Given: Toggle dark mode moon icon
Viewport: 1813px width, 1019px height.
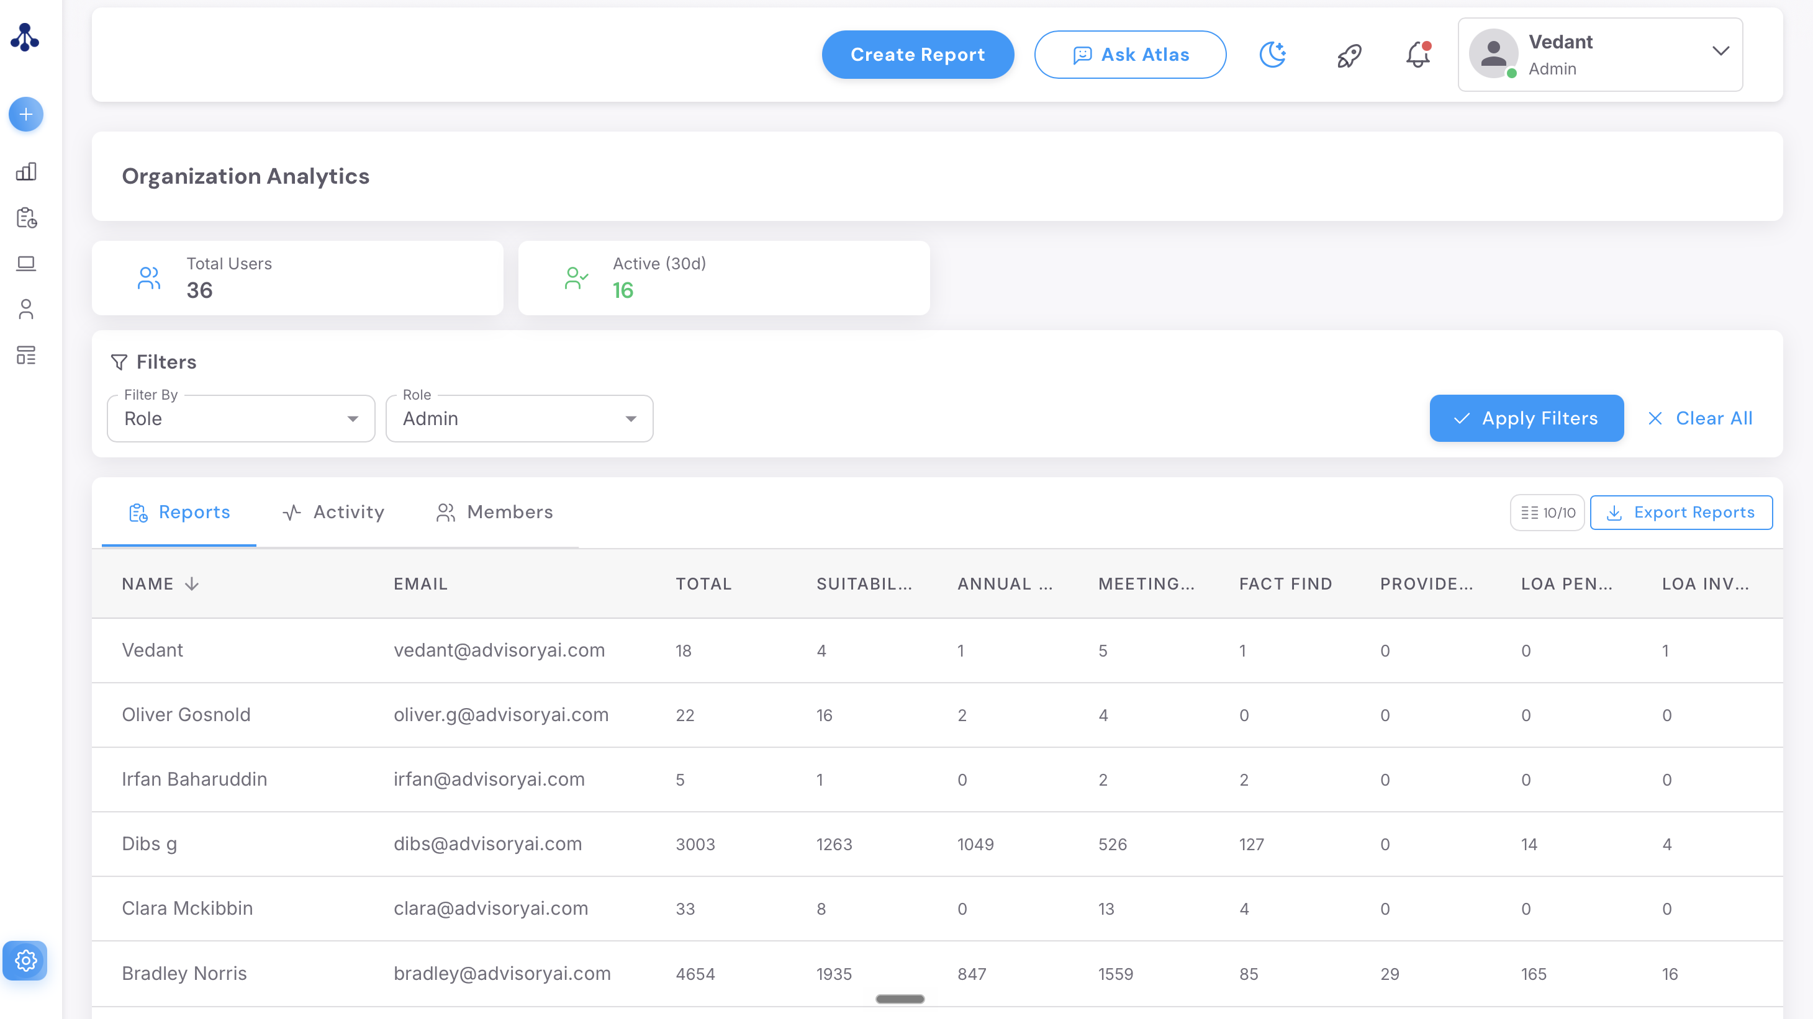Looking at the screenshot, I should [x=1272, y=54].
